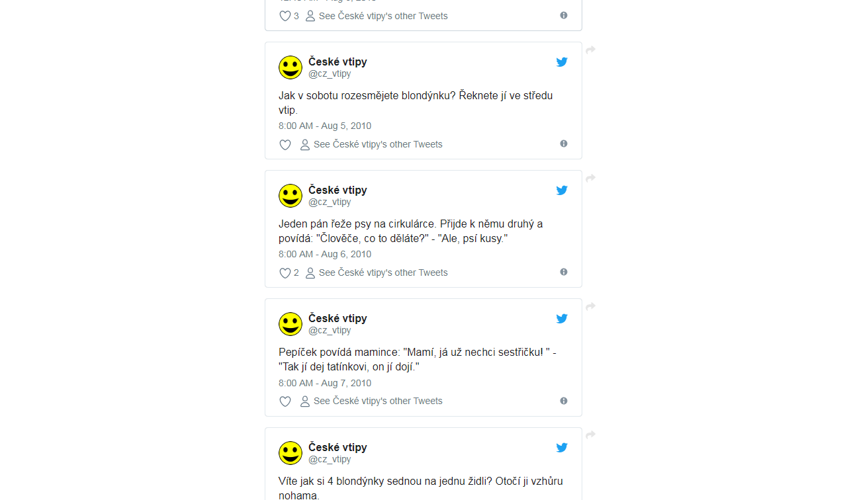Click České vtipy name on the Aug 5 tweet
Viewport: 847px width, 500px height.
coord(337,62)
